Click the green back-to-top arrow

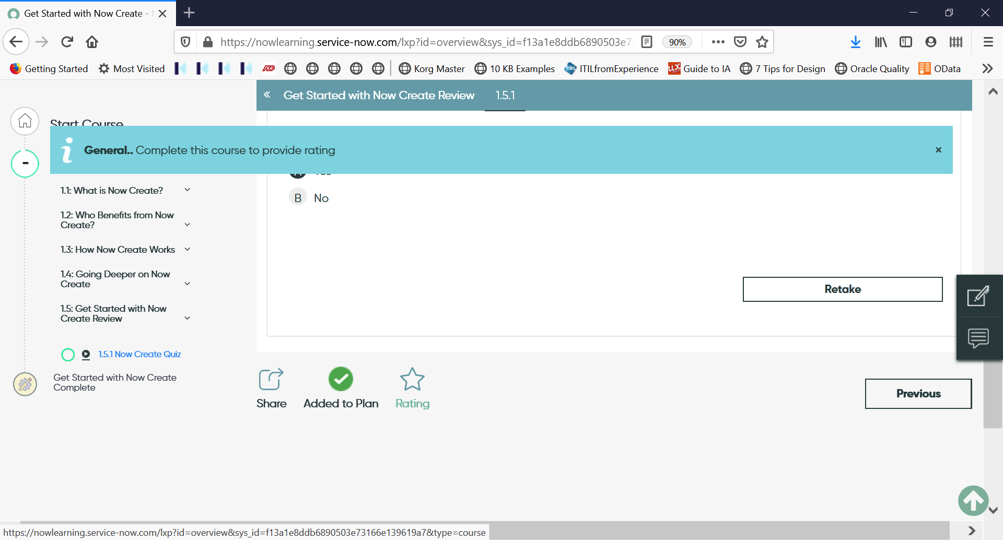coord(973,501)
